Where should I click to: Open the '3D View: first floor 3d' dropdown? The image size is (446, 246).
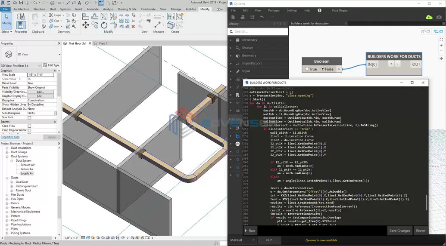pos(21,65)
